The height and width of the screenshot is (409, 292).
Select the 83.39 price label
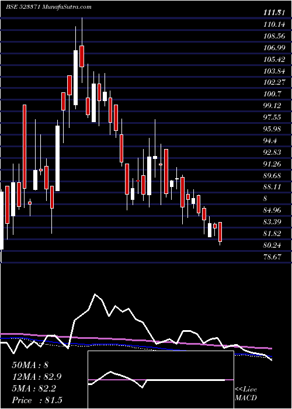coord(272,222)
